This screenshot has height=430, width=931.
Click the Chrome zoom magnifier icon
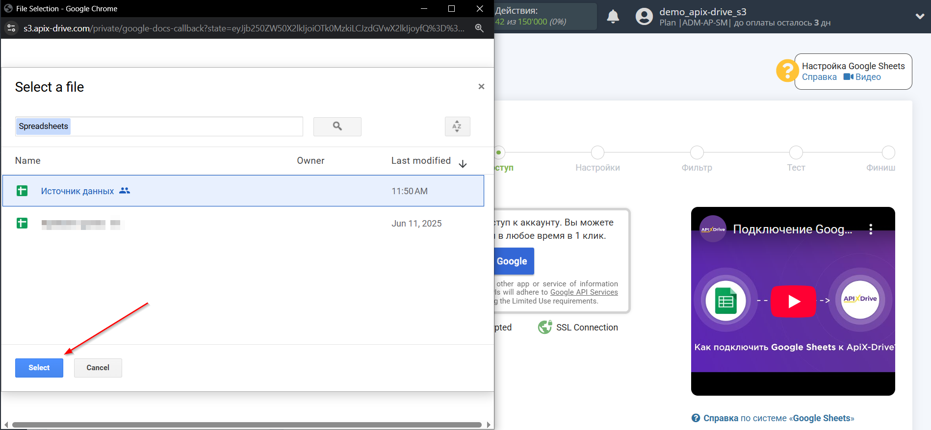pos(479,28)
